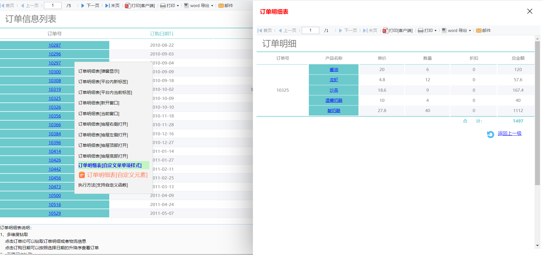Click mail icon in order detail drawer

tap(479, 31)
